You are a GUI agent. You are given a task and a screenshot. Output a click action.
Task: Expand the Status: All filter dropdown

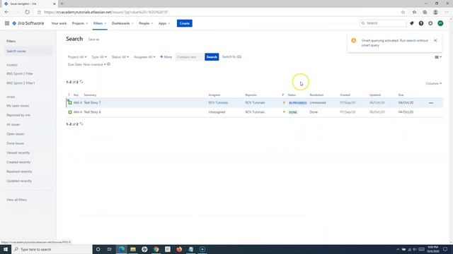coord(120,57)
